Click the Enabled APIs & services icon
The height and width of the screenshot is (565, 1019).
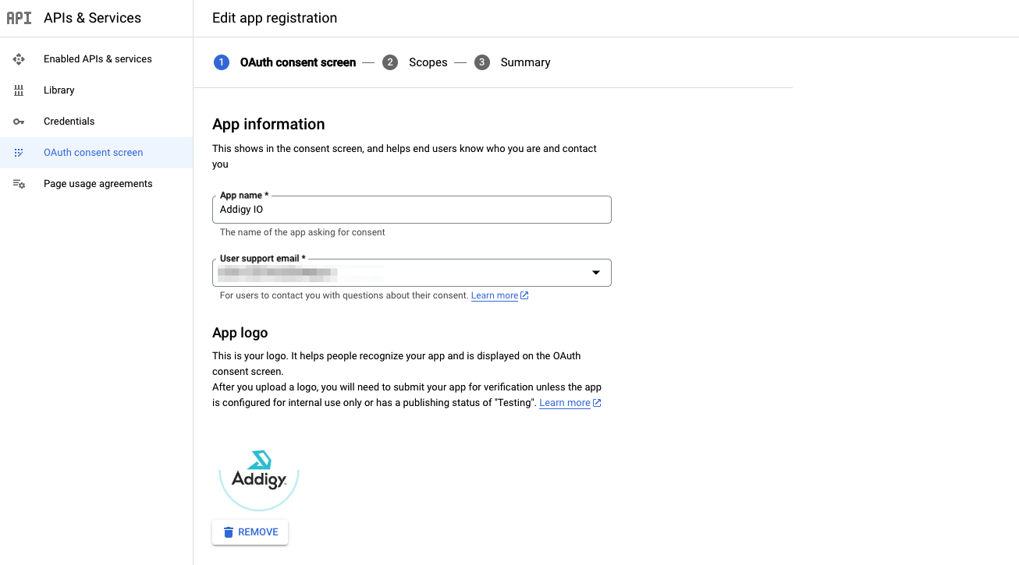pyautogui.click(x=19, y=59)
